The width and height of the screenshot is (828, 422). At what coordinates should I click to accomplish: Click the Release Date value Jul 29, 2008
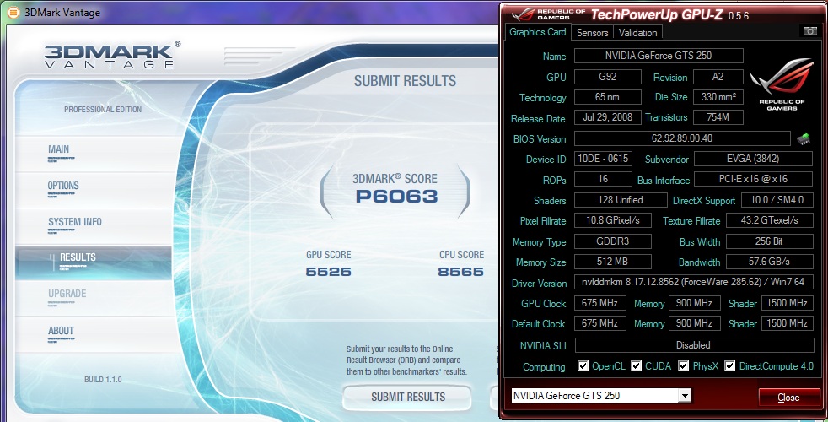tap(607, 117)
